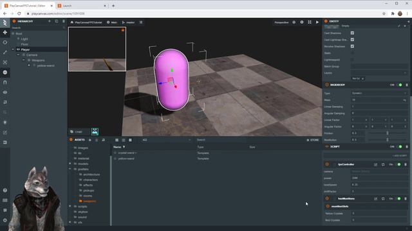412x231 pixels.
Task: Toggle viewport fullscreen icon
Action: [x=310, y=22]
